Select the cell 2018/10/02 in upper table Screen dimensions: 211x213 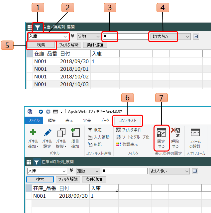click(75, 77)
